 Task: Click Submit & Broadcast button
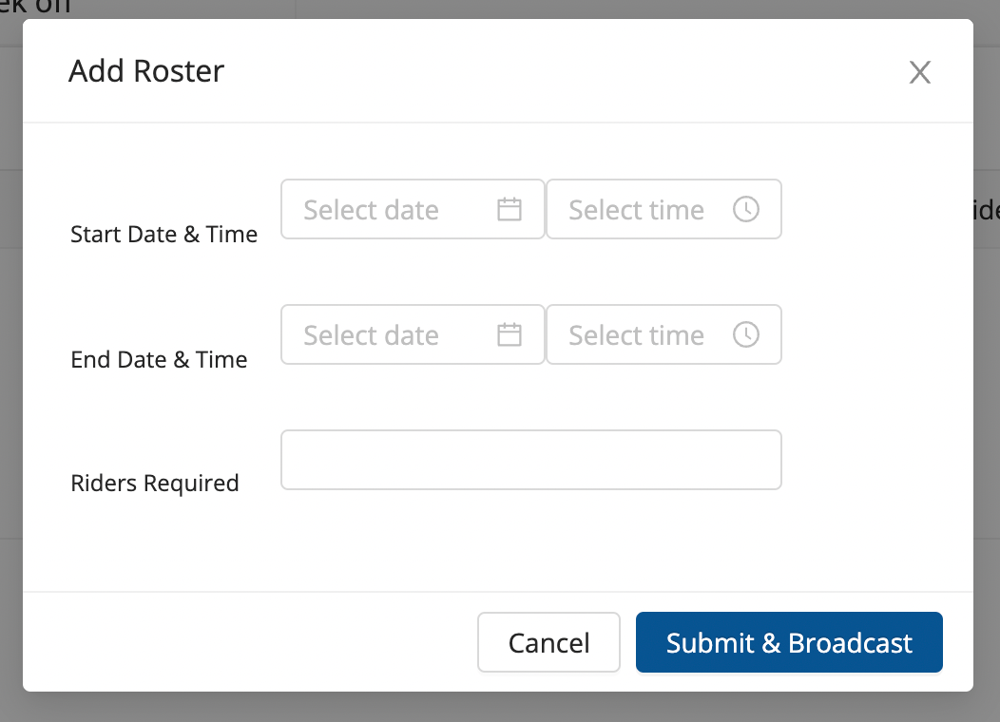(789, 642)
